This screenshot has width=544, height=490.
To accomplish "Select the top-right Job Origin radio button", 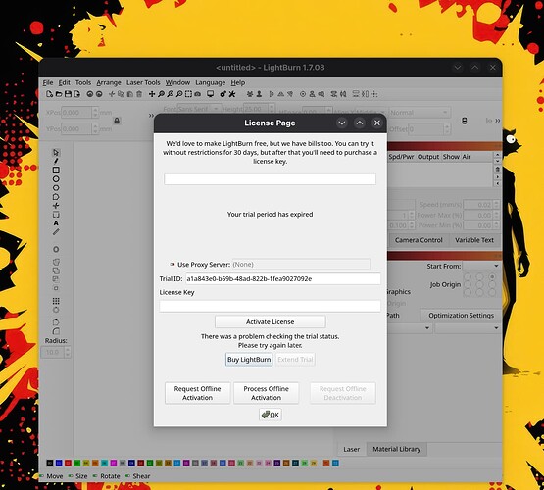I will click(x=492, y=277).
